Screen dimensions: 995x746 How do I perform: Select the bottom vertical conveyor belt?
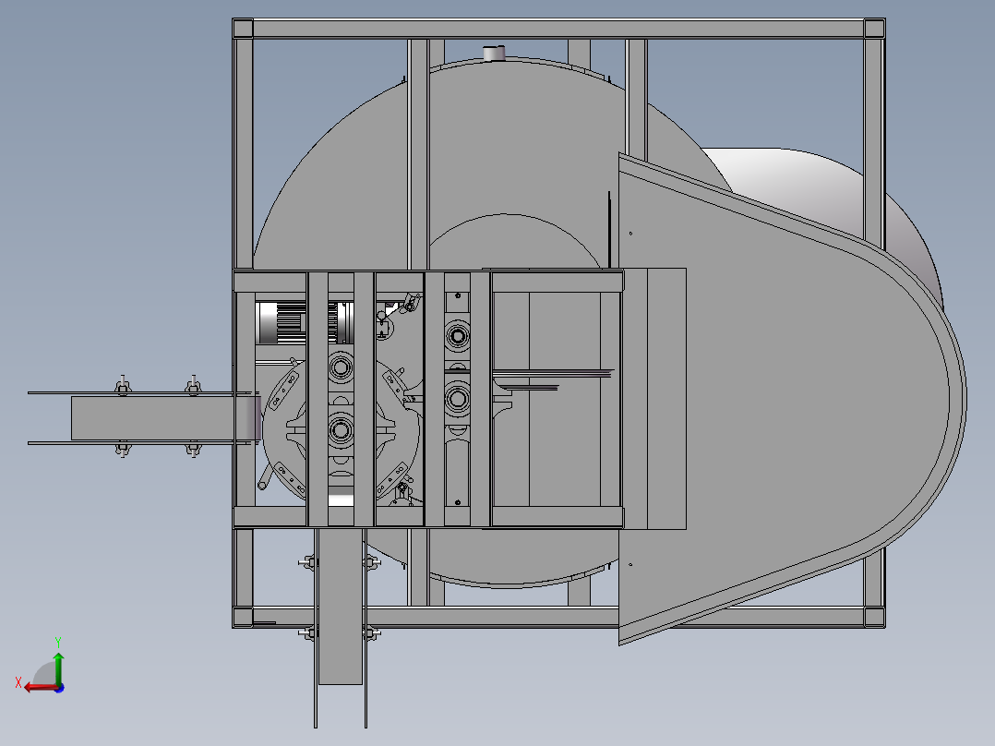tap(340, 606)
